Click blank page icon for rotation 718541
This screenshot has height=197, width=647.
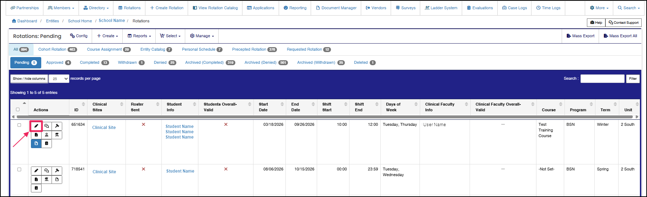(x=57, y=180)
